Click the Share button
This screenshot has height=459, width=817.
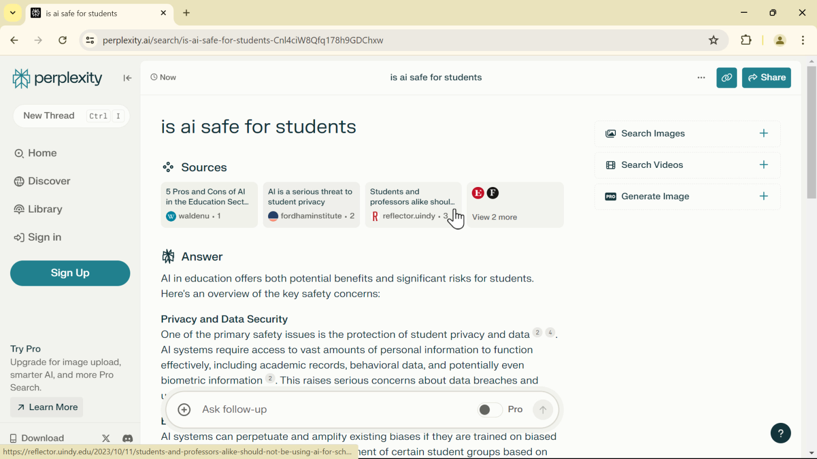[766, 78]
